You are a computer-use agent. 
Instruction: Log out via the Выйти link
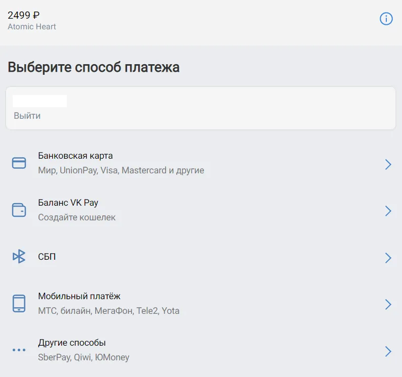click(x=27, y=116)
